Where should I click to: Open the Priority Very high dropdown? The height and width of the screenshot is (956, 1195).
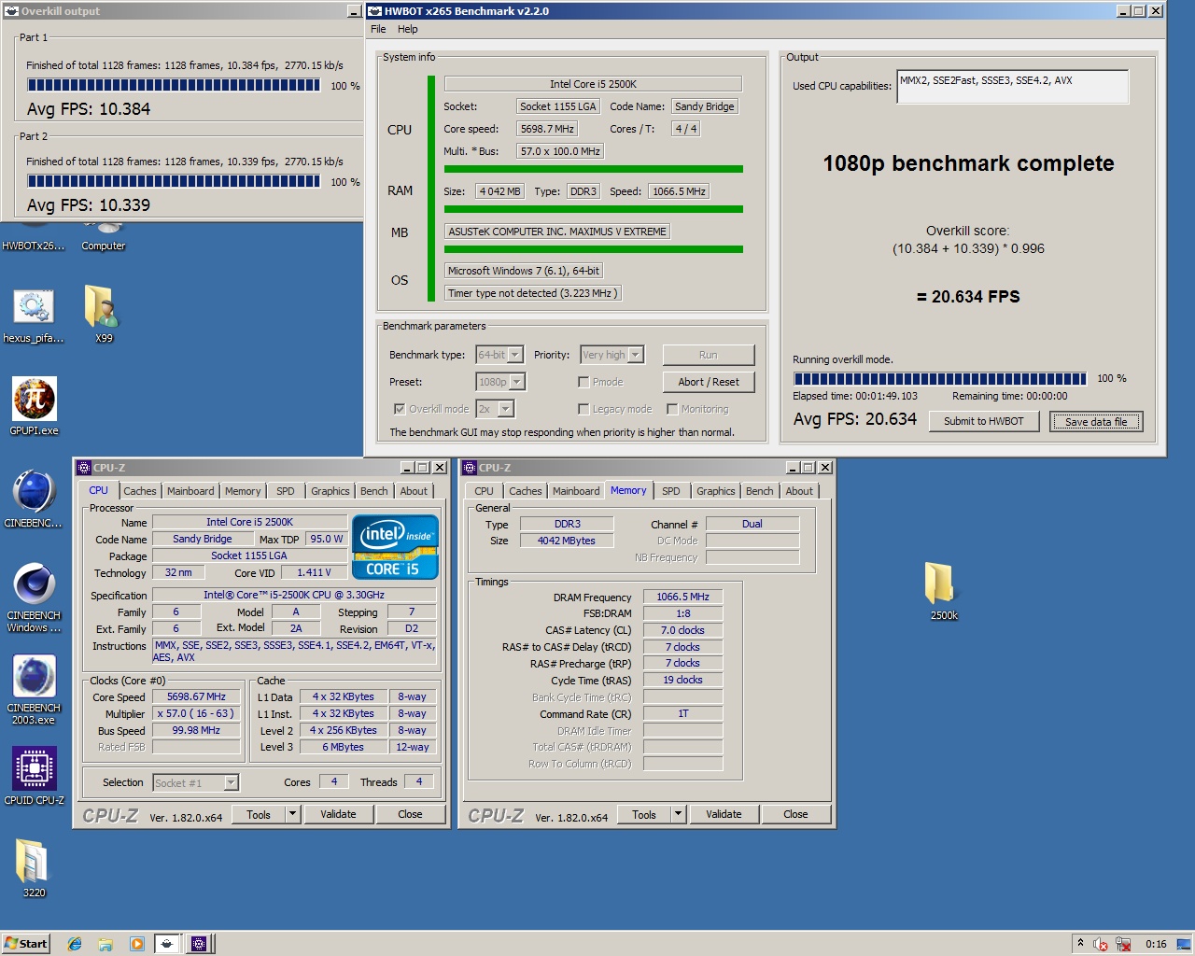pyautogui.click(x=612, y=355)
